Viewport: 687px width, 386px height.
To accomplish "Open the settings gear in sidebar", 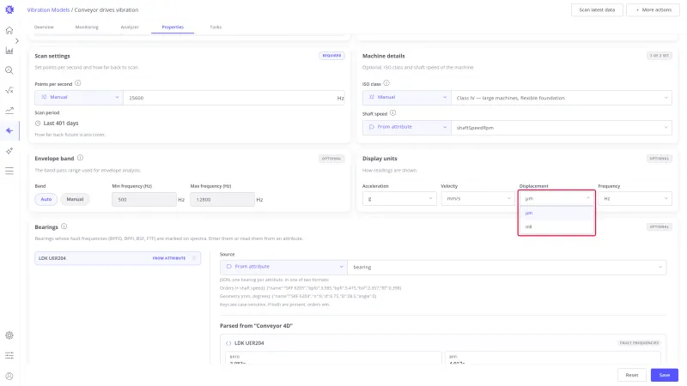I will click(9, 335).
